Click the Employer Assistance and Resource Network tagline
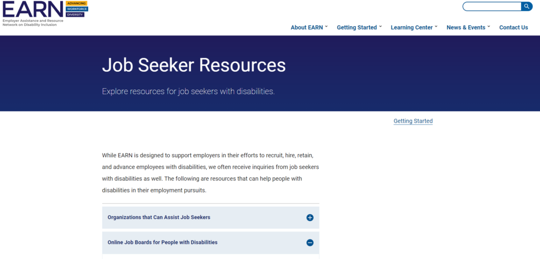 click(33, 23)
